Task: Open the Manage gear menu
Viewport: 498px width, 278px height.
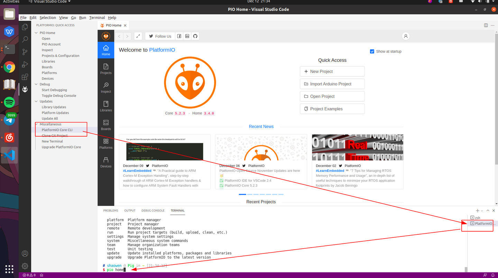Action: pos(25,266)
